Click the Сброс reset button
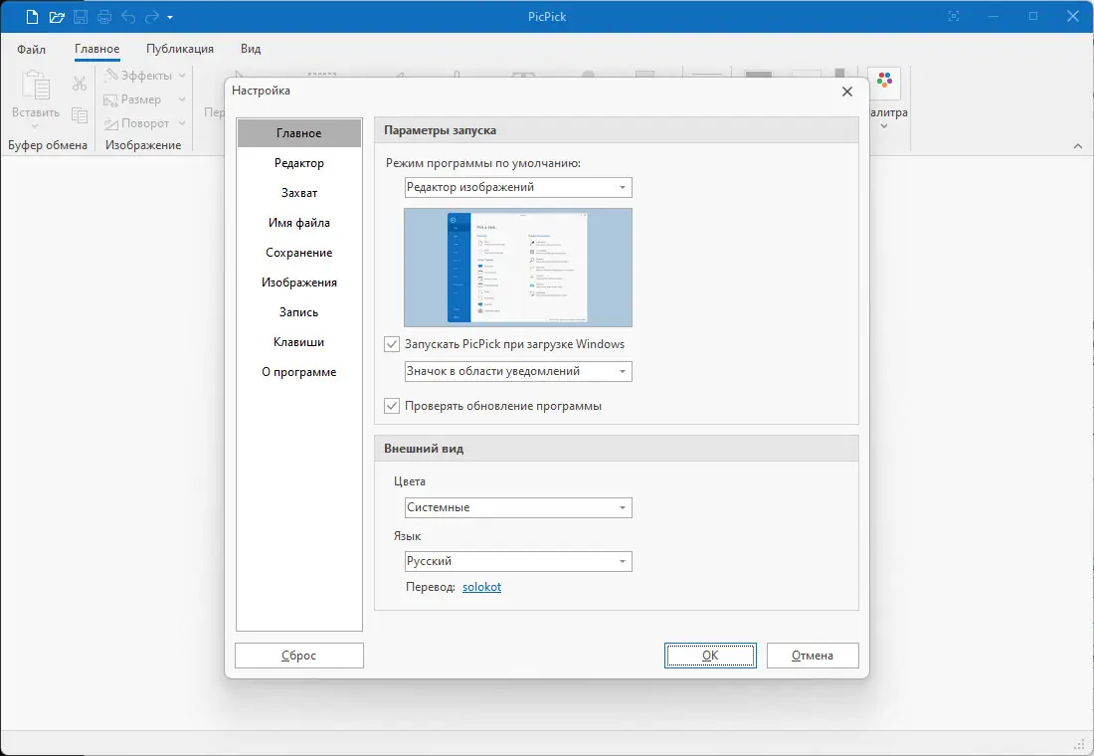The width and height of the screenshot is (1094, 756). (298, 656)
